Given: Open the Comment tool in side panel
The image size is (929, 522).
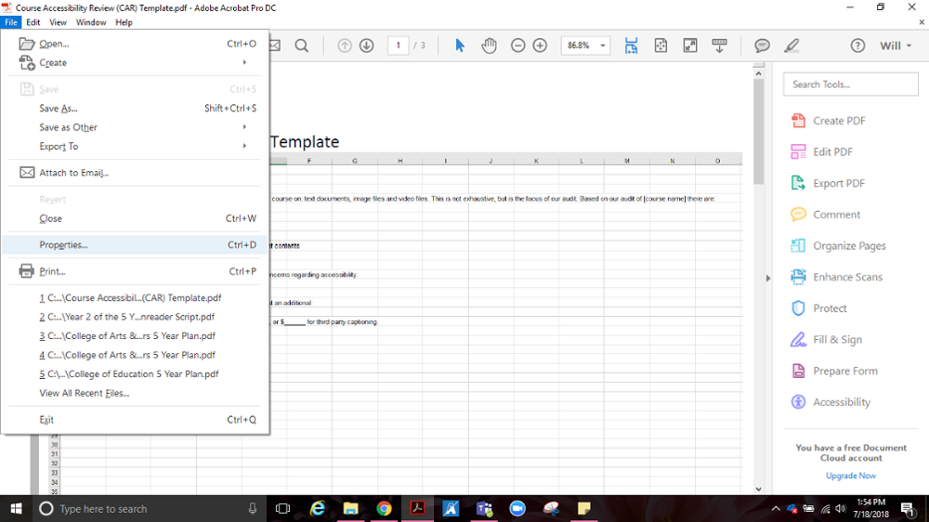Looking at the screenshot, I should [x=825, y=215].
